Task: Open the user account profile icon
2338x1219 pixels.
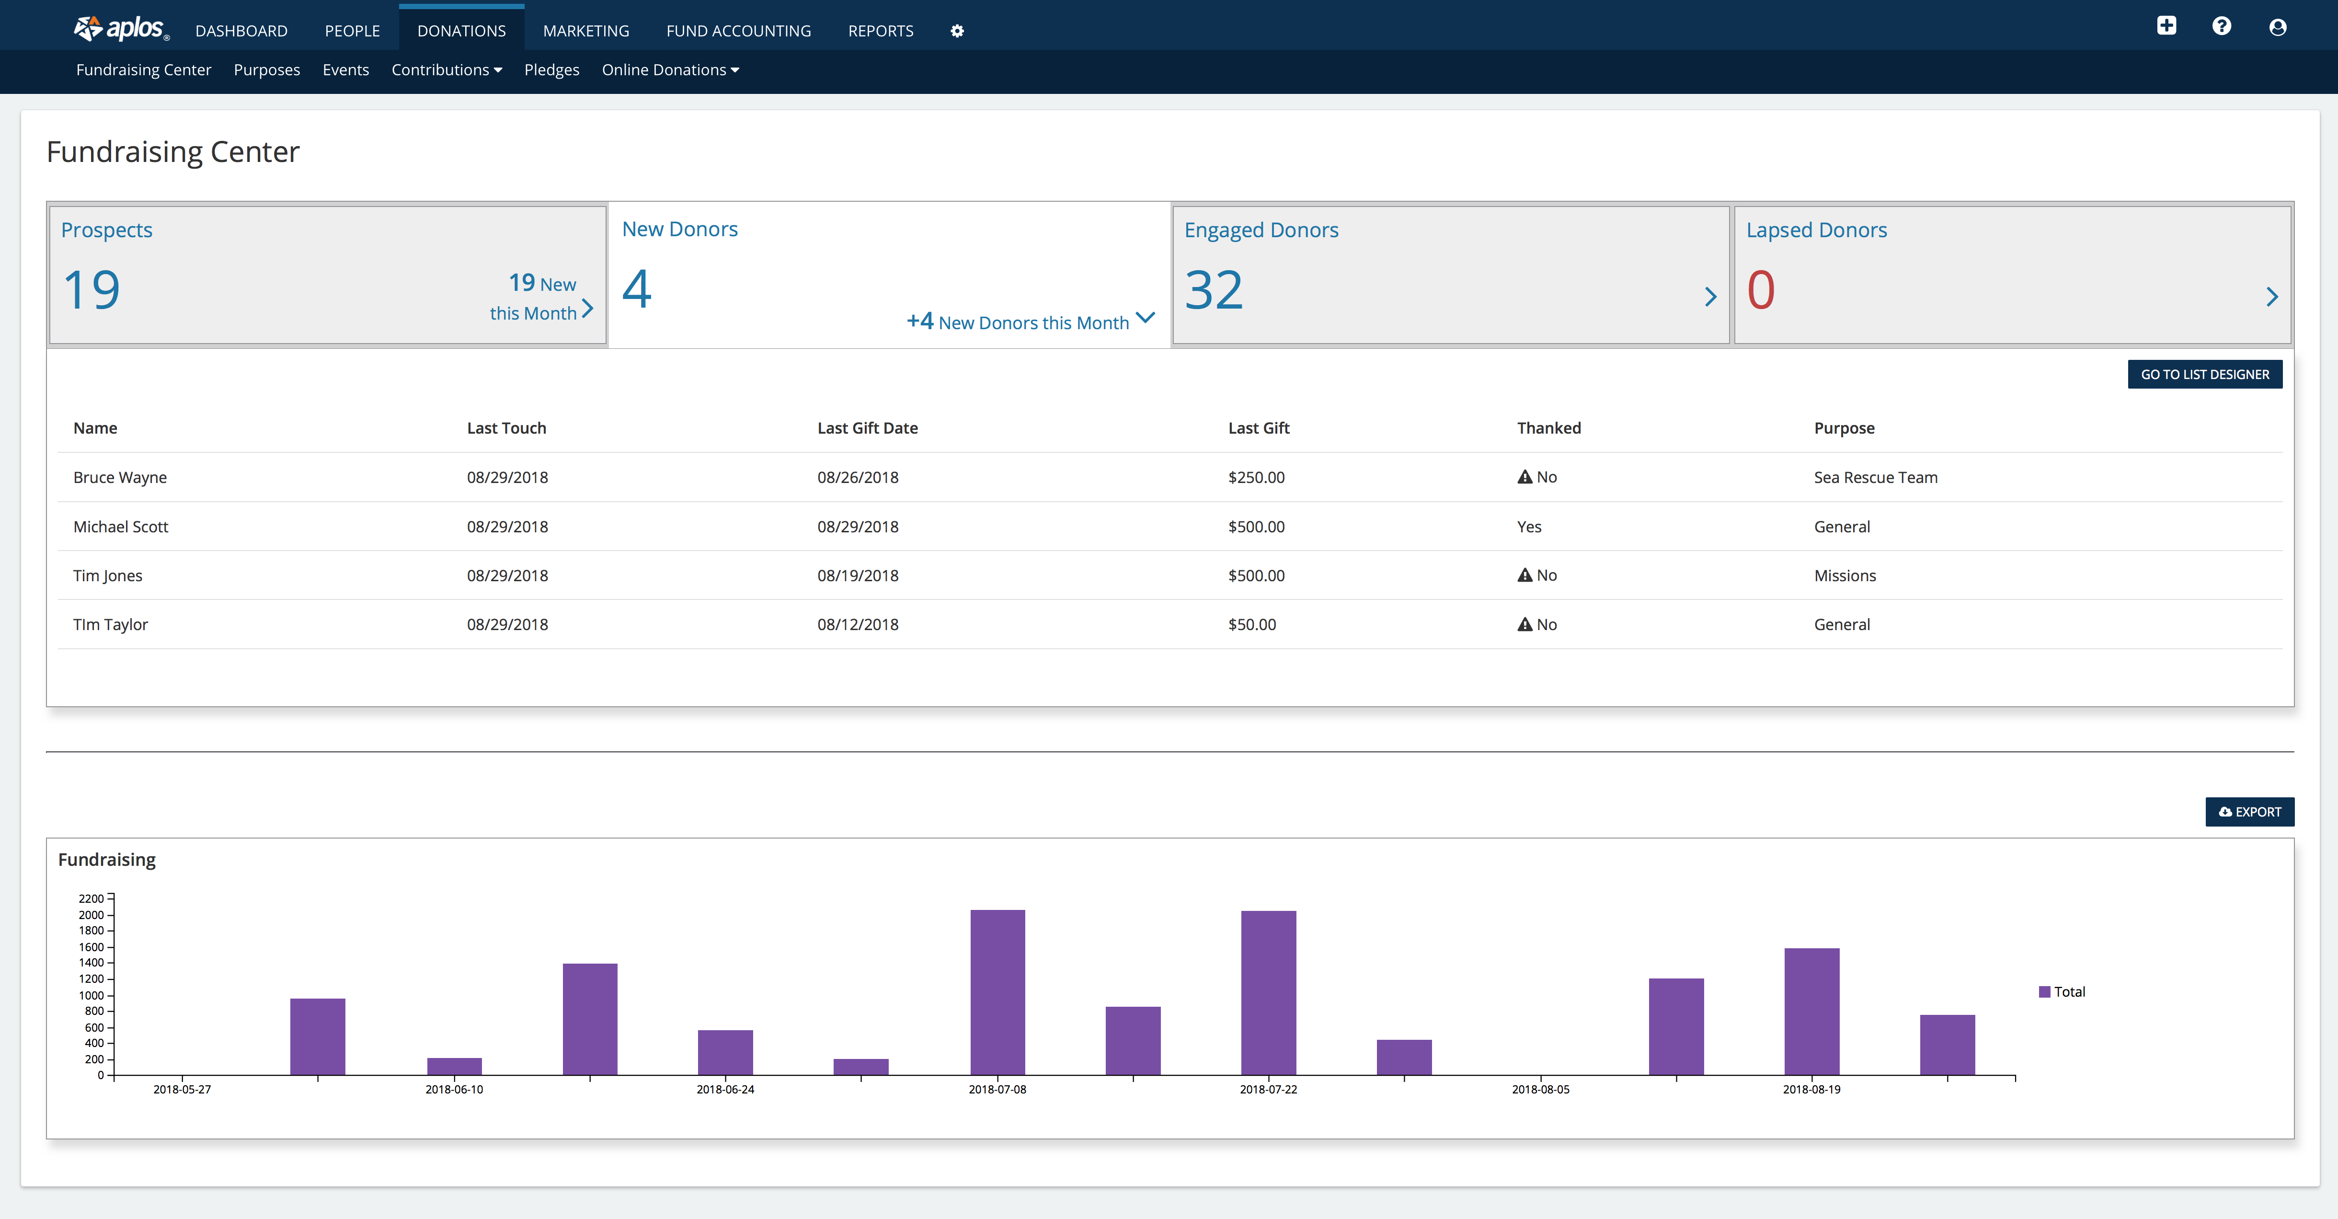Action: point(2277,27)
